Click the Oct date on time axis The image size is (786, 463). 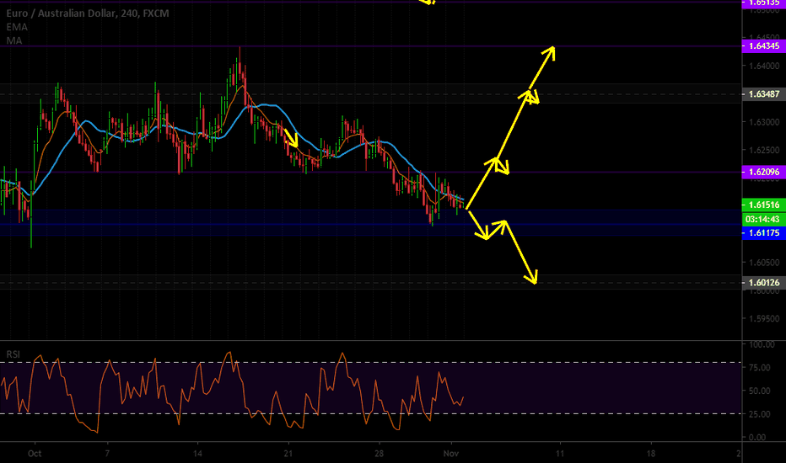[34, 454]
